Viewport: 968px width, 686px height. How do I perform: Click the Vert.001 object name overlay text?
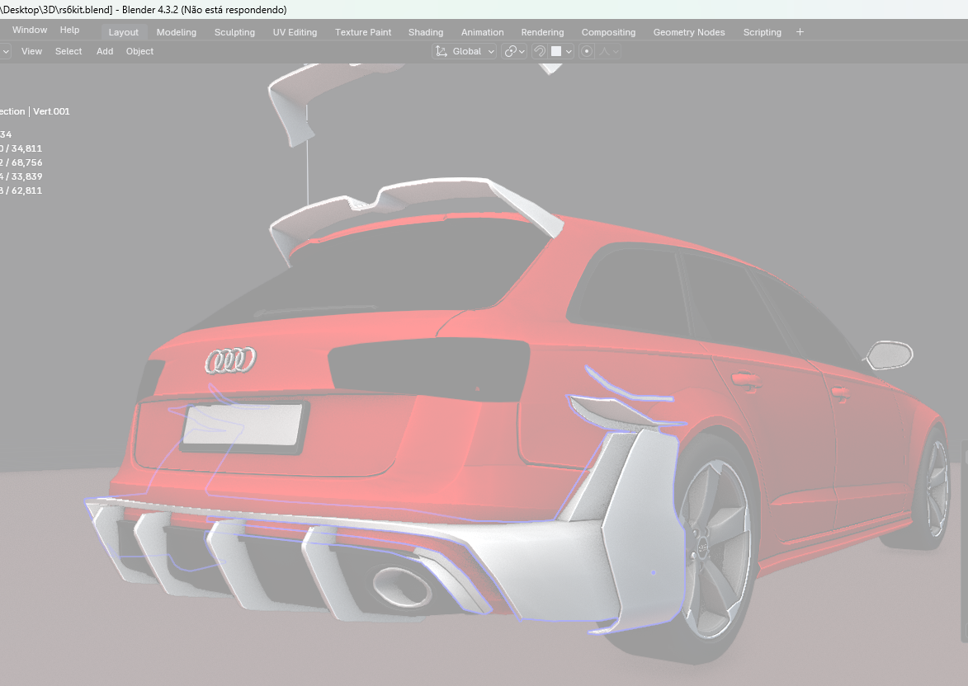pyautogui.click(x=51, y=111)
